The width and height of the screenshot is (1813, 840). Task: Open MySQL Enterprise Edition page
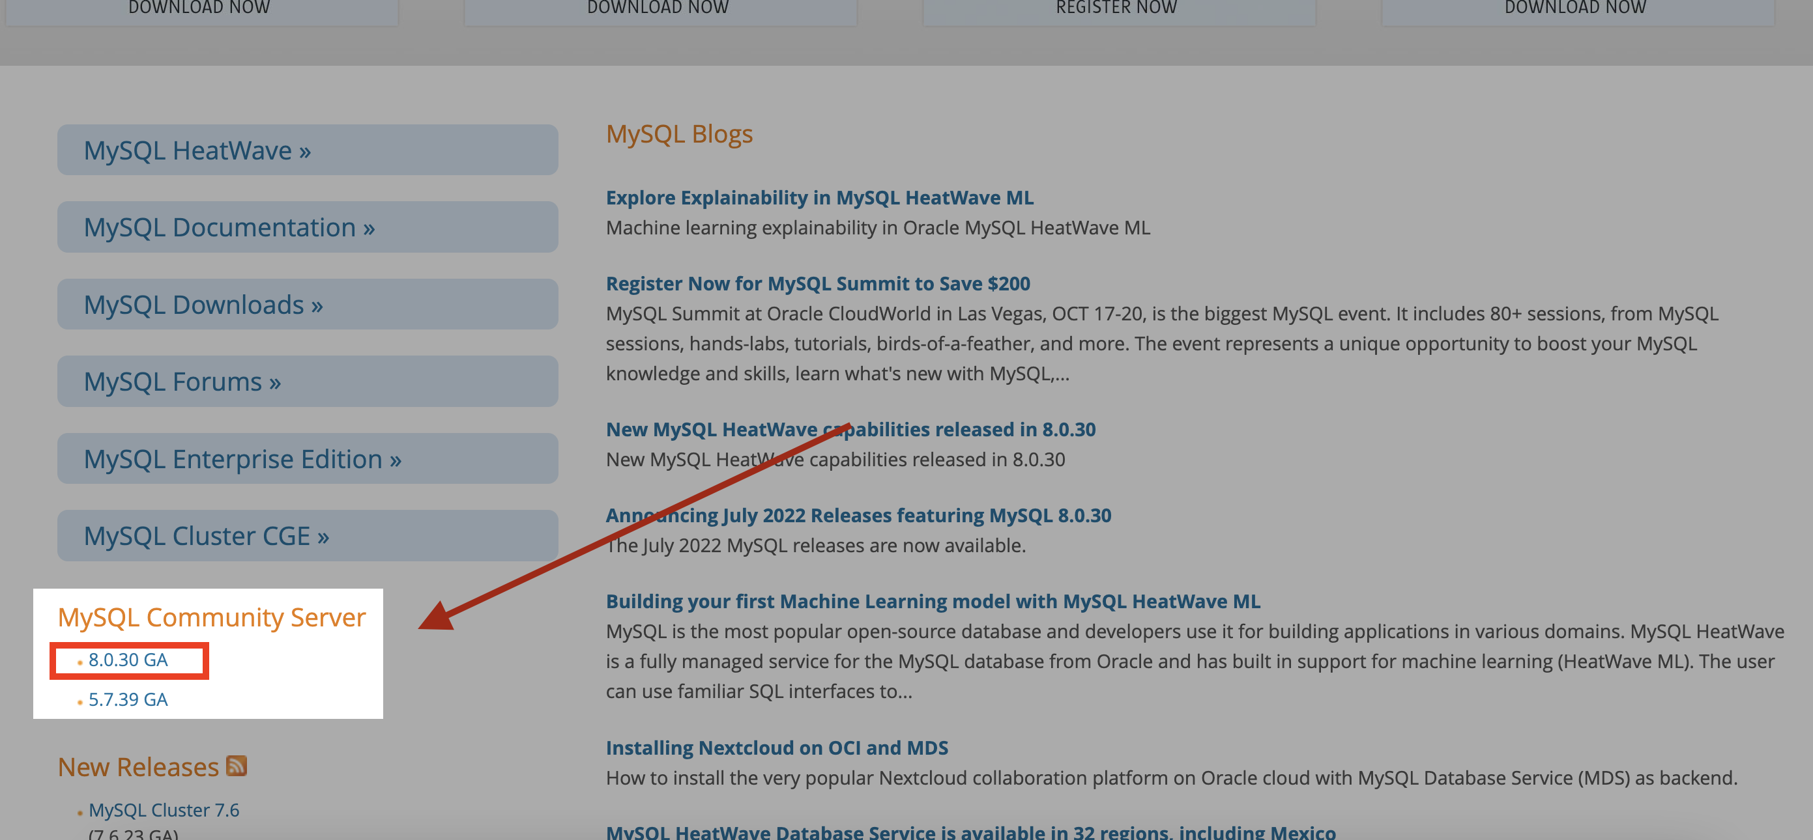click(308, 458)
